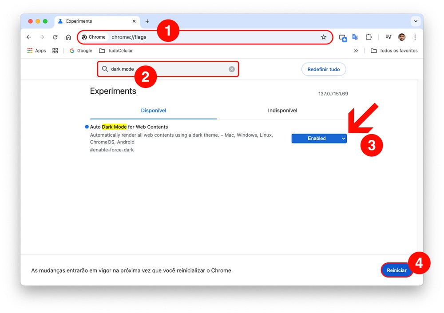Viewport: 444px width, 313px height.
Task: Click the back navigation arrow
Action: pyautogui.click(x=29, y=37)
